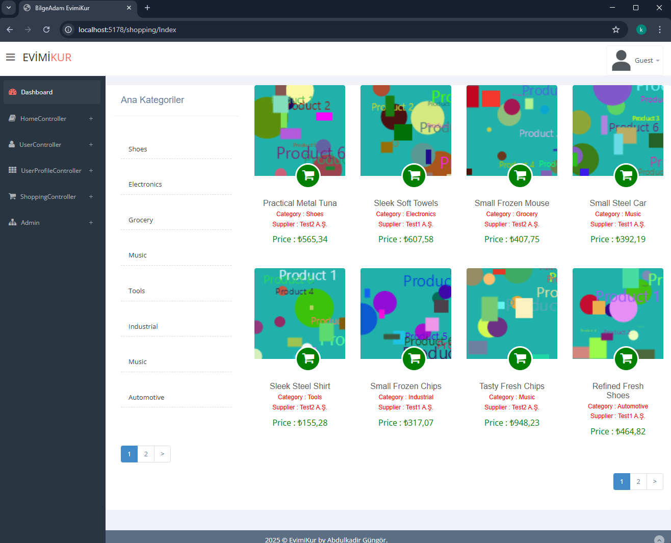Viewport: 671px width, 543px height.
Task: Click next arrow in bottom-right pagination
Action: point(655,482)
